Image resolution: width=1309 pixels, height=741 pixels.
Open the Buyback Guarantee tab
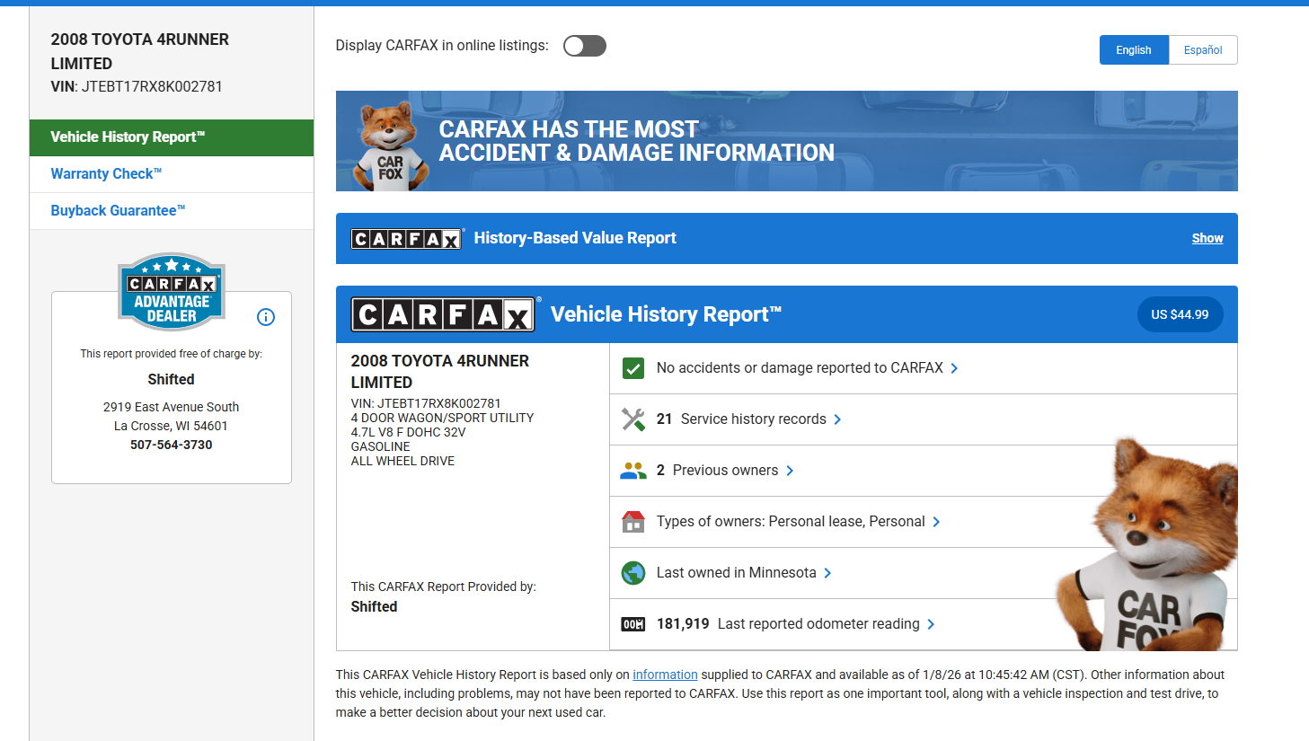click(x=118, y=211)
